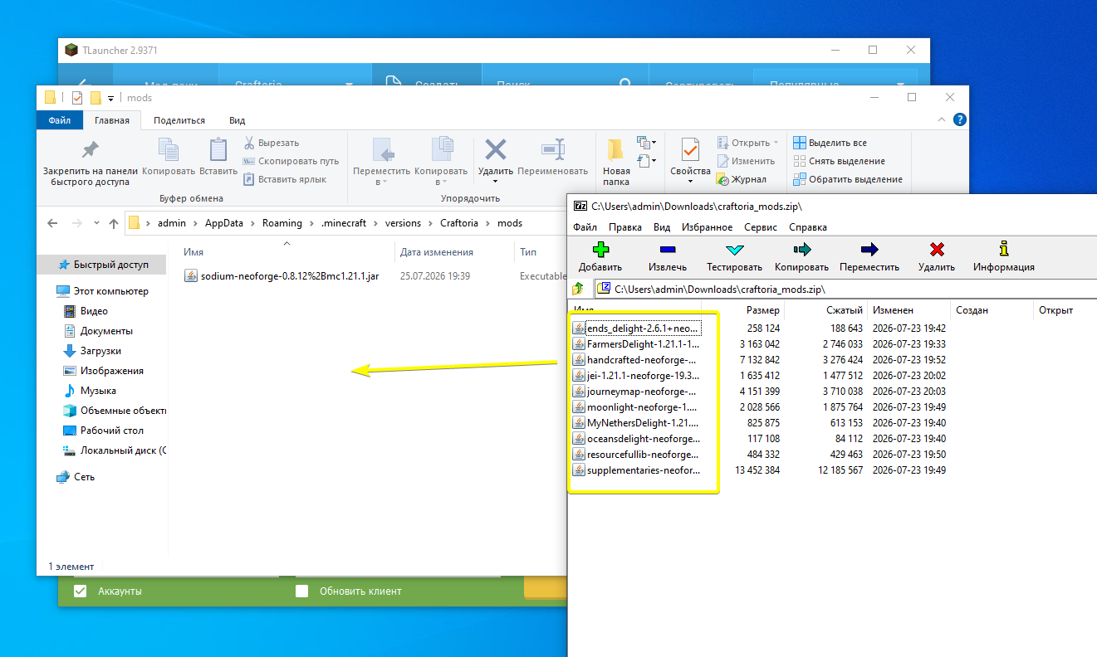Open Журнал in the Explorer ribbon
Screen dimensions: 1097x657
(x=742, y=179)
